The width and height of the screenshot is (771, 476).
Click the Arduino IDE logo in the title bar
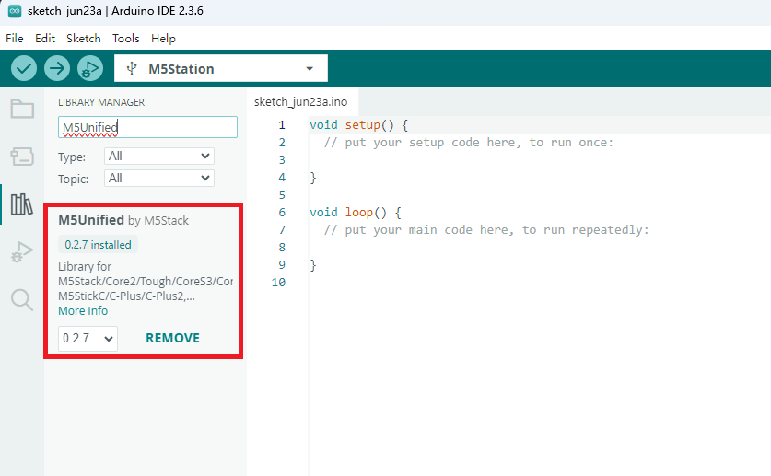click(15, 11)
